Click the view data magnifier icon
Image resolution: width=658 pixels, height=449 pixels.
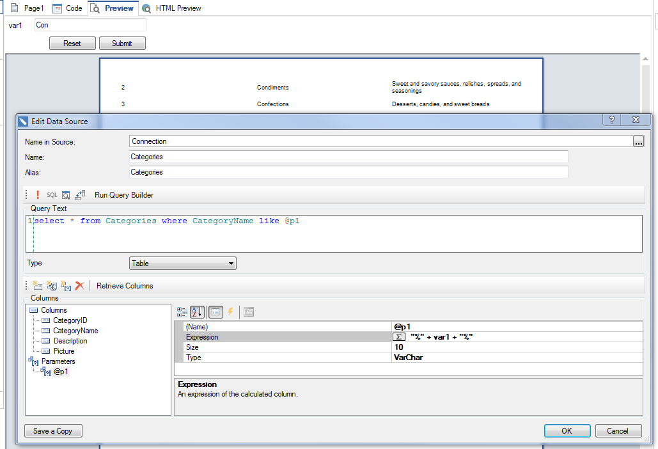66,195
